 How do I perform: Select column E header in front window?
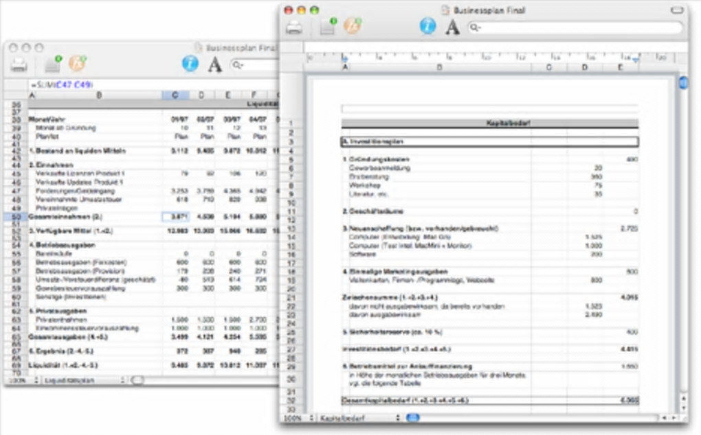[621, 67]
